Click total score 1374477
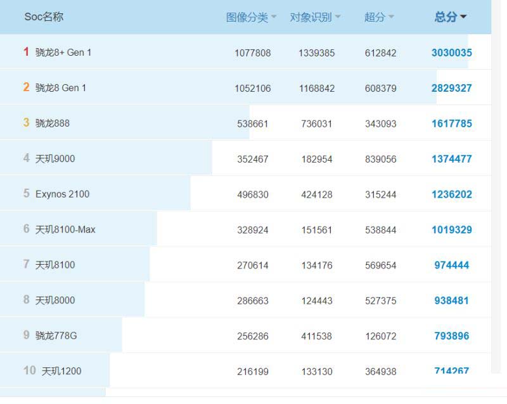 point(452,159)
